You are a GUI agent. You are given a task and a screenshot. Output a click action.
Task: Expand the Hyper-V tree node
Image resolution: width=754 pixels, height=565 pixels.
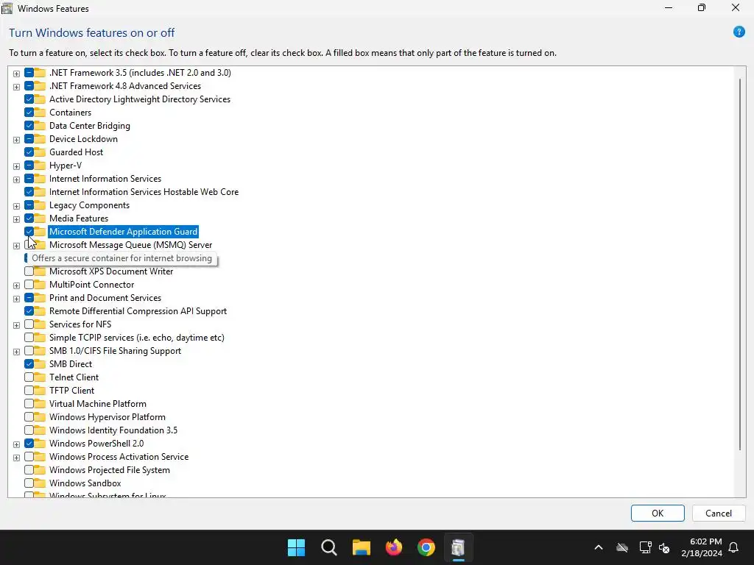pos(16,166)
